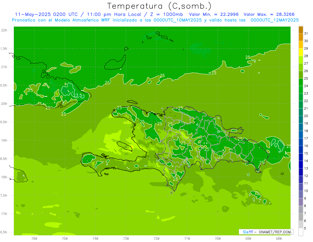Pick the blue colorbar band between 16 and 17

pyautogui.click(x=301, y=142)
